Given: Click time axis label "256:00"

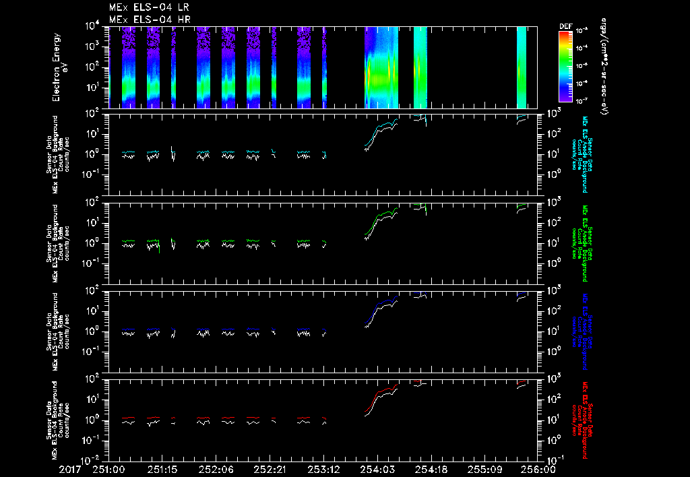Looking at the screenshot, I should (x=538, y=470).
